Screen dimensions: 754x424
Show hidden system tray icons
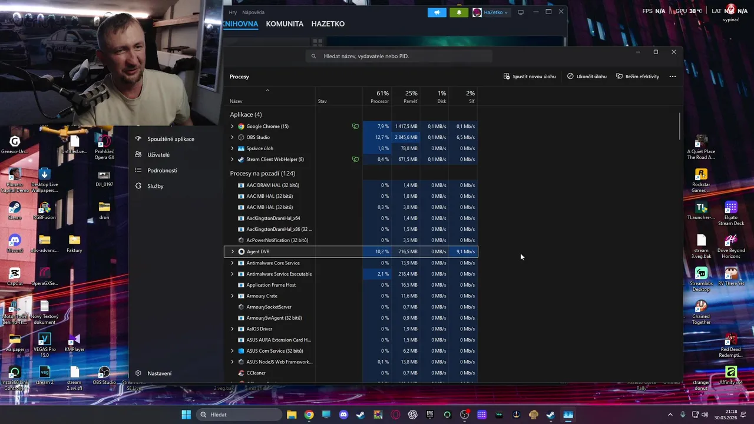[x=670, y=415]
